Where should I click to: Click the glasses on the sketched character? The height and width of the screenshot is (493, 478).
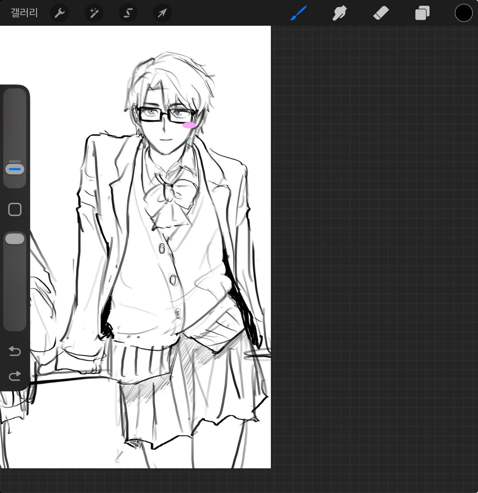click(x=166, y=115)
